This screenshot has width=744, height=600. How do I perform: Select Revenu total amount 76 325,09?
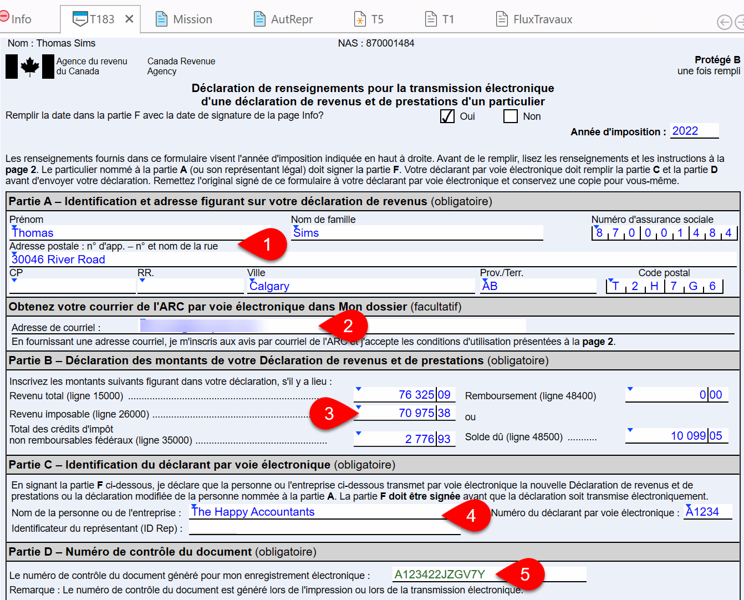coord(405,394)
